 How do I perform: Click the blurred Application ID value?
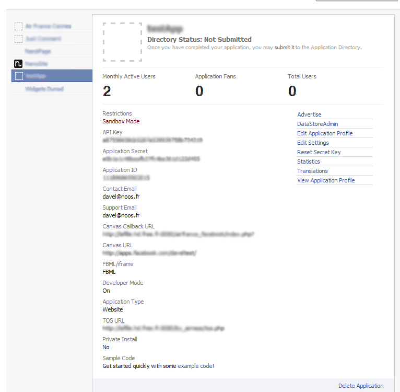tap(126, 178)
